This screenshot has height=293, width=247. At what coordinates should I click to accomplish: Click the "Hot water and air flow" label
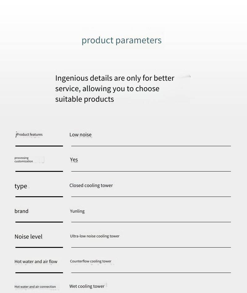(x=36, y=261)
